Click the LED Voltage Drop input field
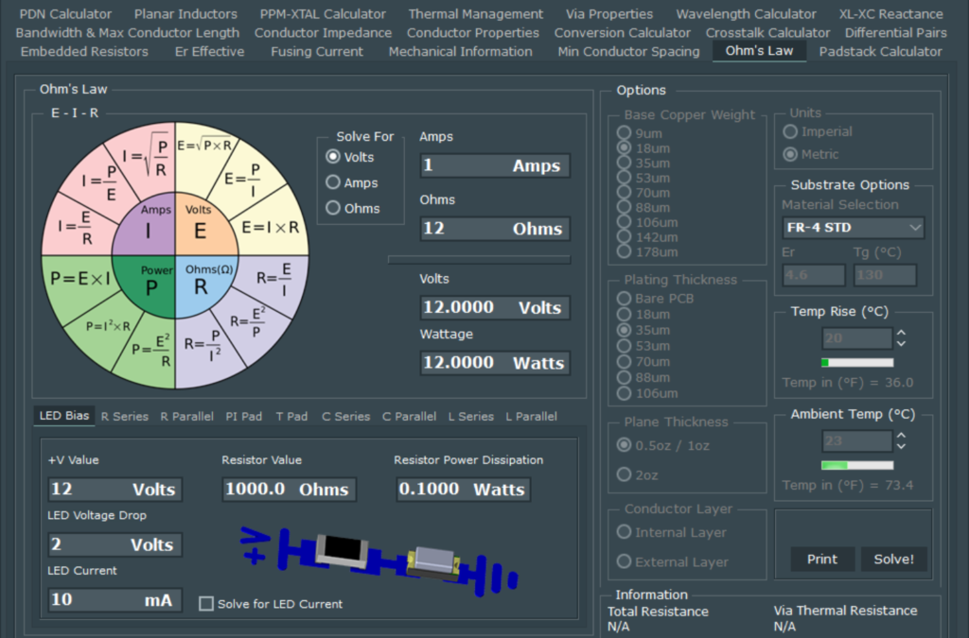 click(115, 544)
